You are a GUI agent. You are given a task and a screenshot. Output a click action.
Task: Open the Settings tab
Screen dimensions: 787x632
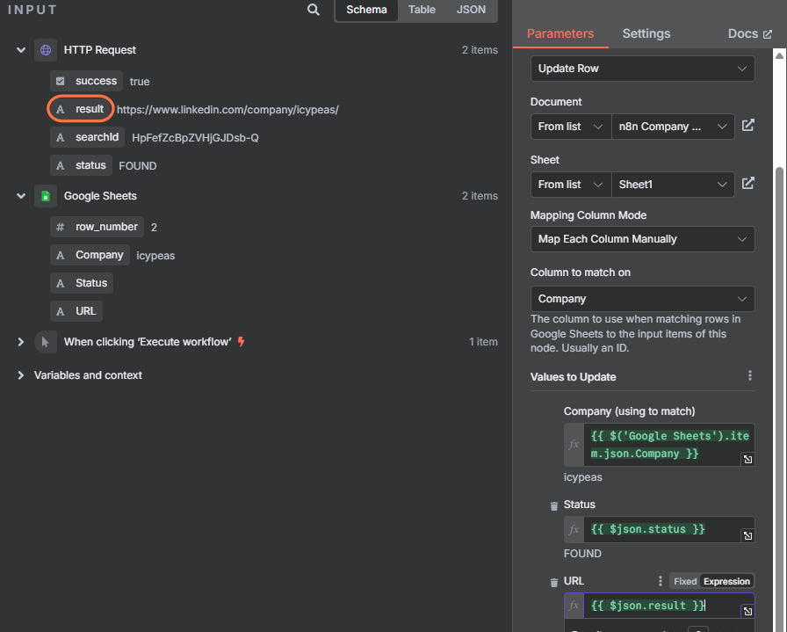tap(646, 33)
